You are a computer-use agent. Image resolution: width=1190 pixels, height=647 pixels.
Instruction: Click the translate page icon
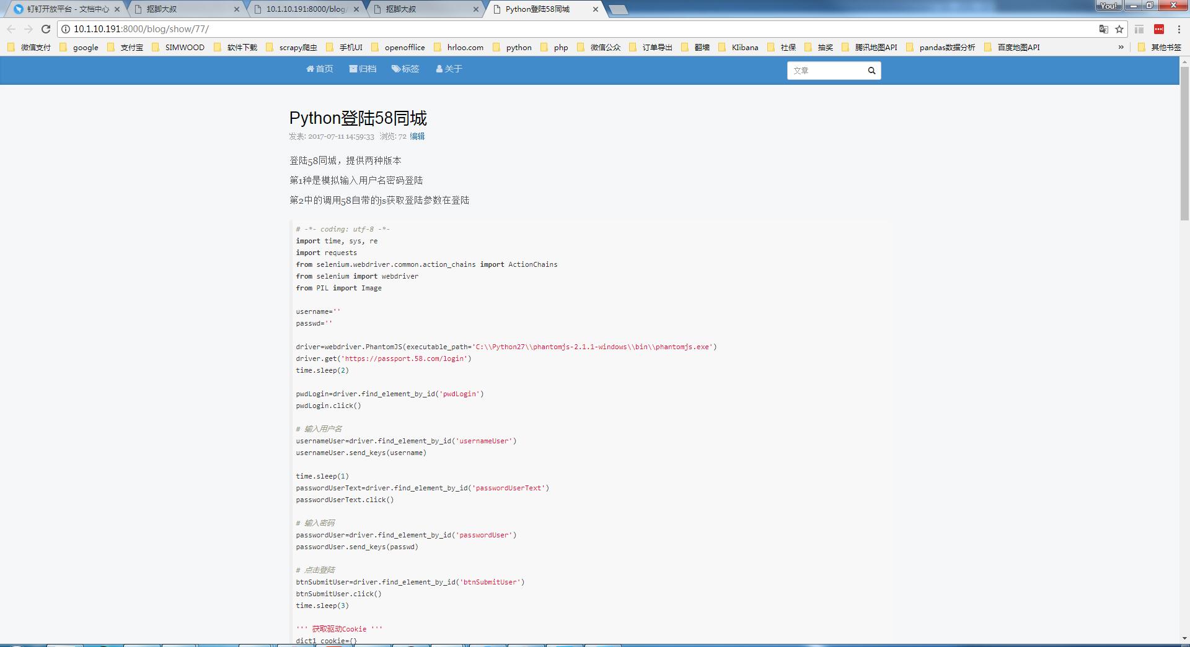coord(1103,29)
